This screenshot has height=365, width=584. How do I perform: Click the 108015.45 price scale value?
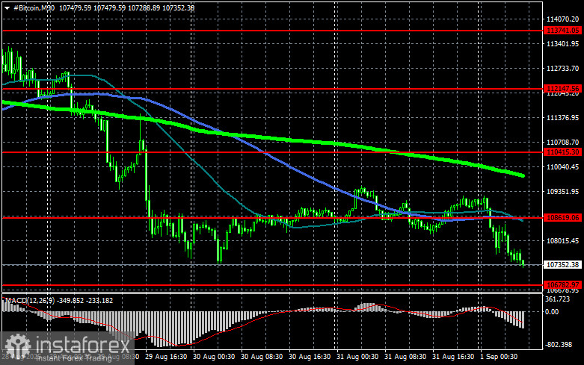point(562,241)
